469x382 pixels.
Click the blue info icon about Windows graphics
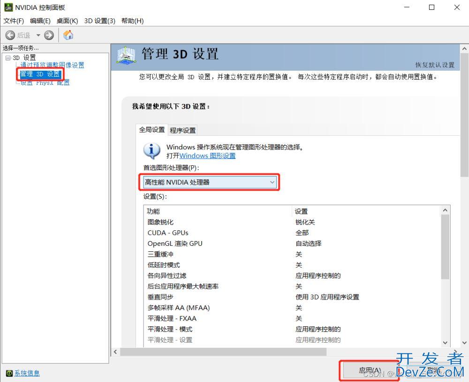click(151, 150)
